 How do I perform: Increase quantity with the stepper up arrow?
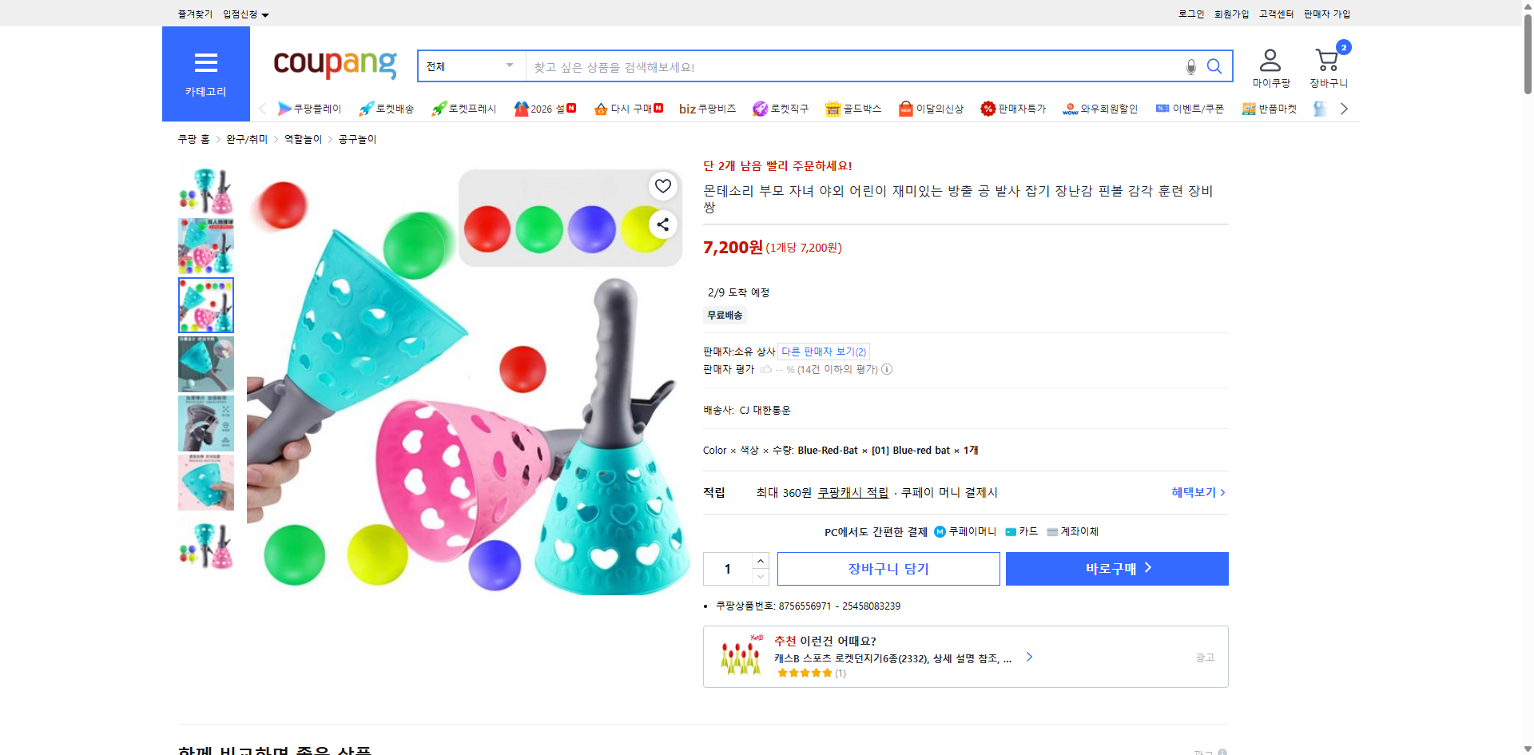(760, 561)
